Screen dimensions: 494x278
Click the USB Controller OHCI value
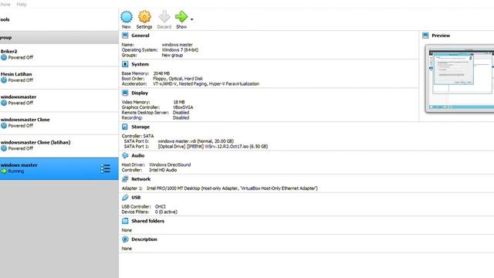(x=160, y=206)
